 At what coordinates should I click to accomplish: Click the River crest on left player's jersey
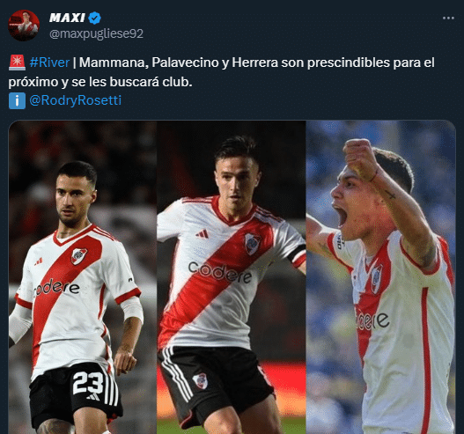[x=78, y=256]
